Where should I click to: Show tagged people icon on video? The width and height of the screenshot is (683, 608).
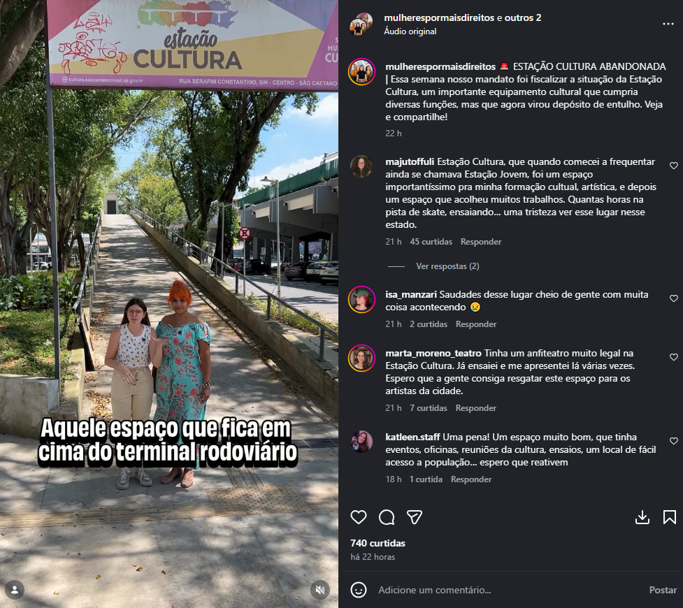pos(15,590)
